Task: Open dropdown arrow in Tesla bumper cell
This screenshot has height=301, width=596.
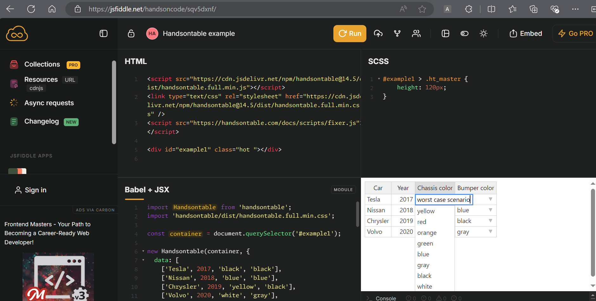Action: [490, 199]
